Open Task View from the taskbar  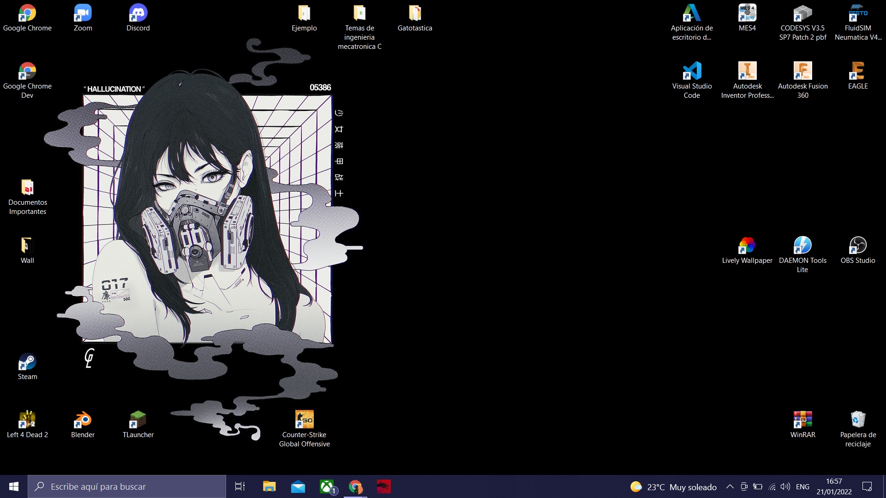click(x=240, y=487)
